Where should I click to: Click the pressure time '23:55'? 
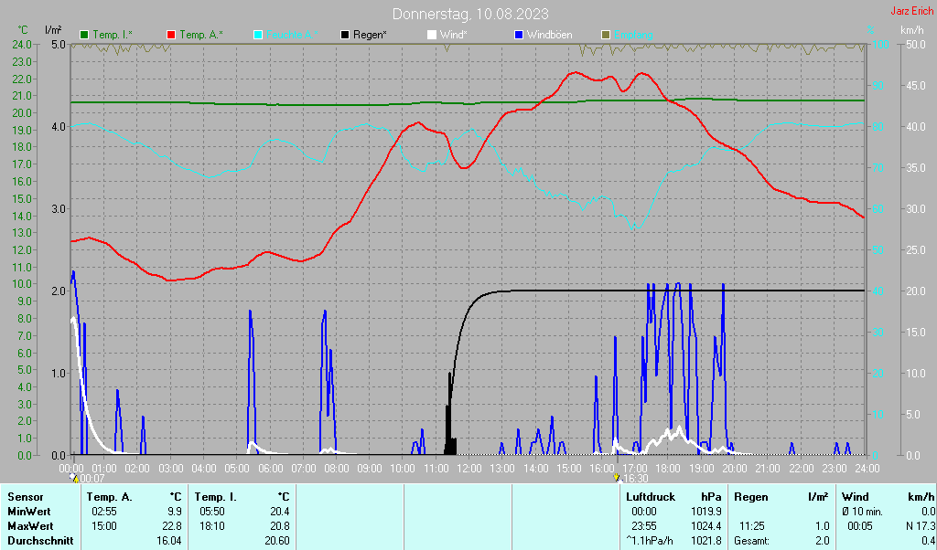point(644,527)
